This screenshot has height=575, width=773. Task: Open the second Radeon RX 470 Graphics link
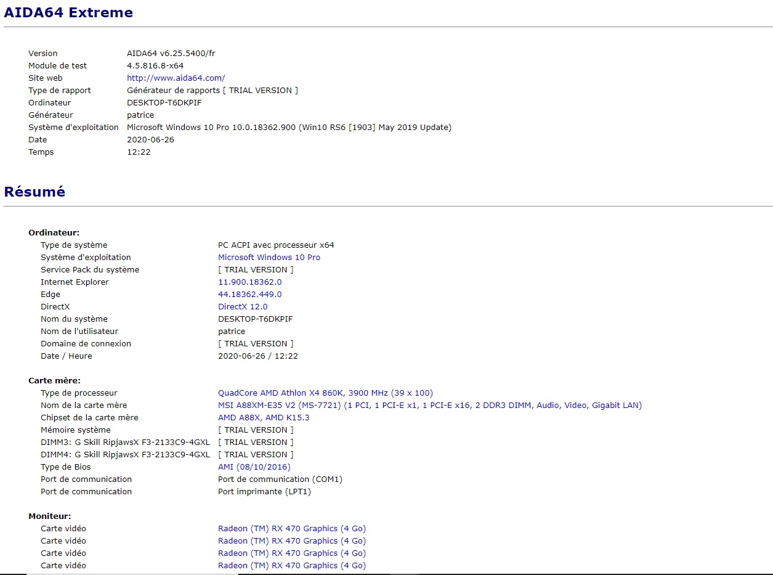(x=291, y=541)
